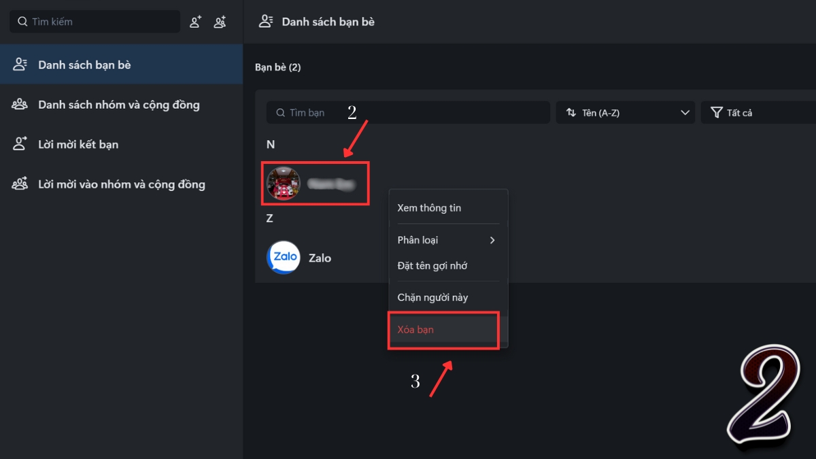Click the magnifier icon in Tìm kiếm box
The image size is (816, 459).
click(22, 22)
